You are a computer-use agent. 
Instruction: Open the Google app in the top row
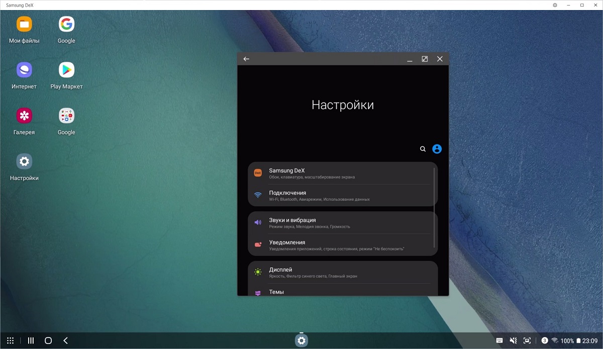click(x=66, y=24)
